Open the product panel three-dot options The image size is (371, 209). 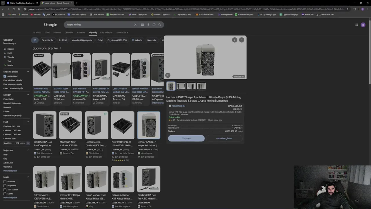tap(234, 40)
